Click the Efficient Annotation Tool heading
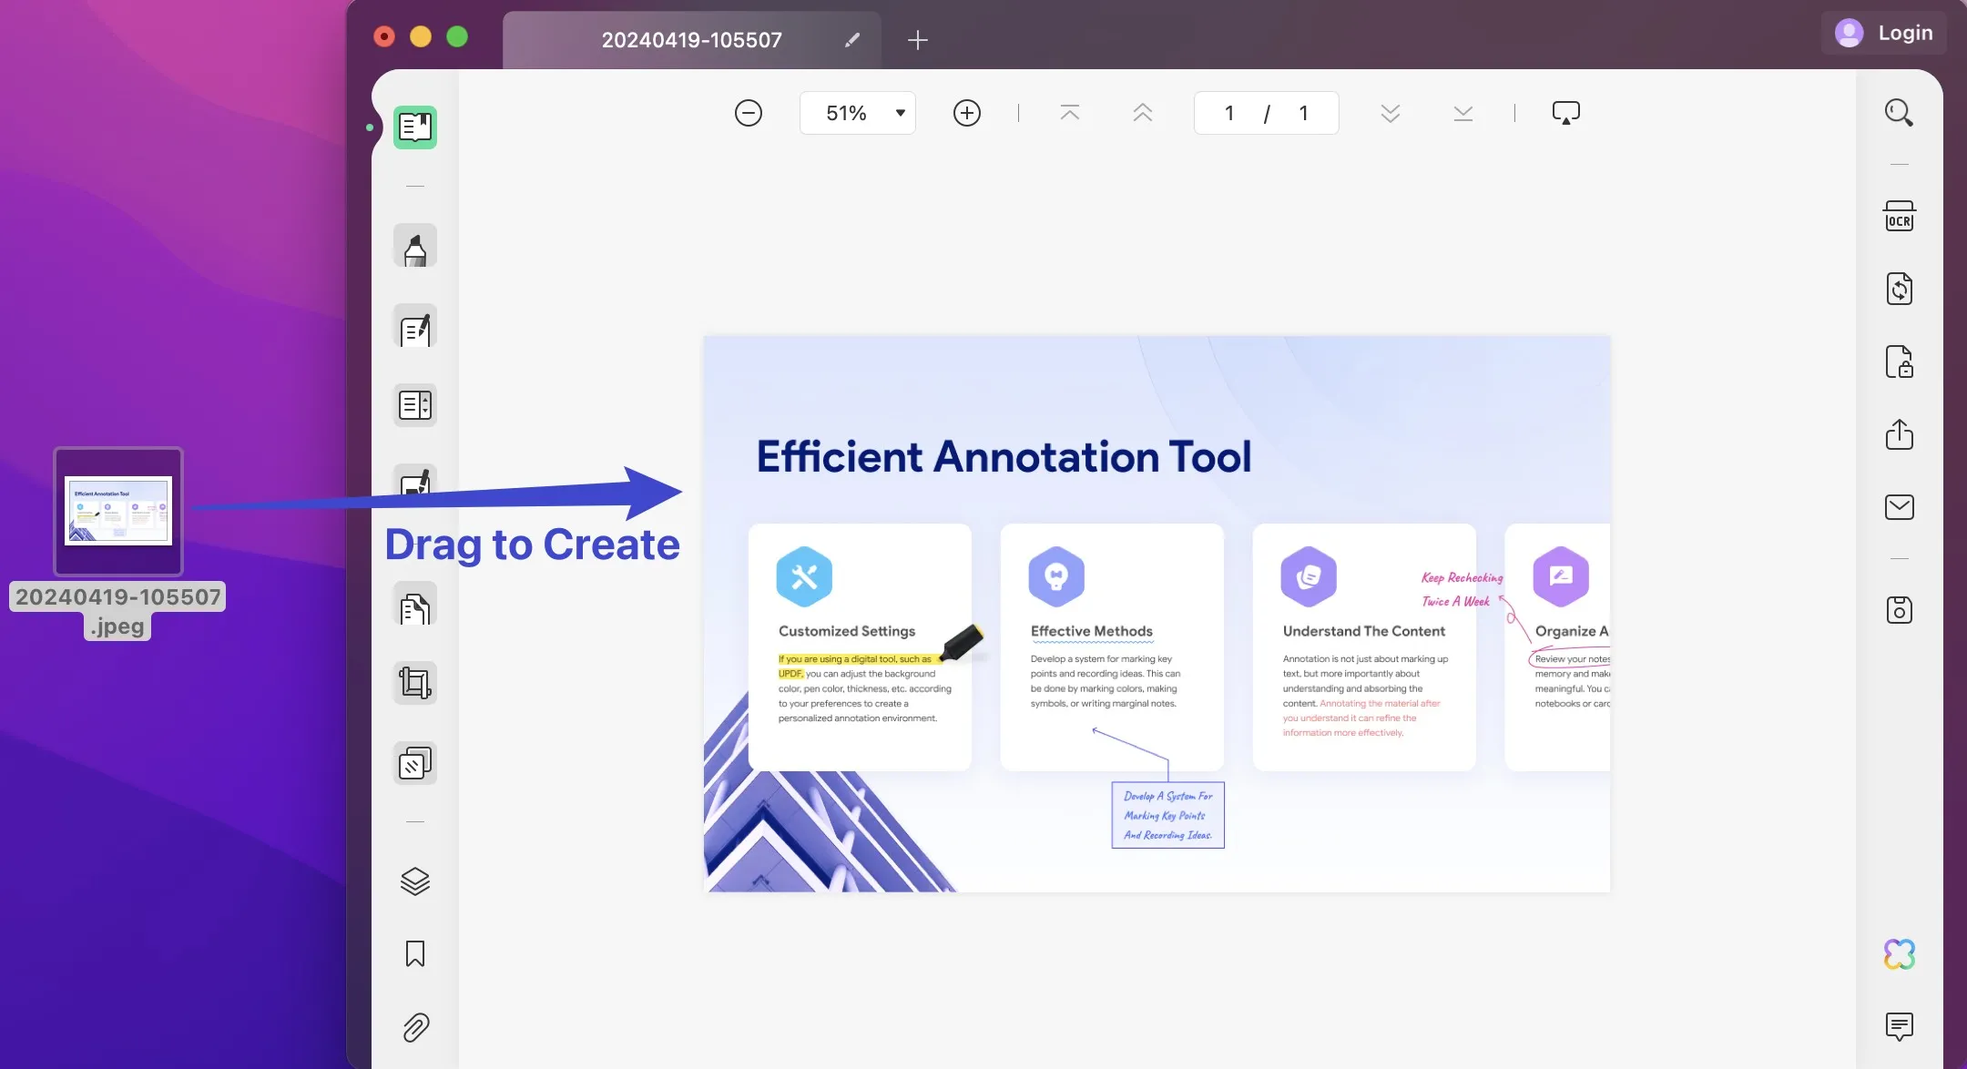 [1004, 456]
